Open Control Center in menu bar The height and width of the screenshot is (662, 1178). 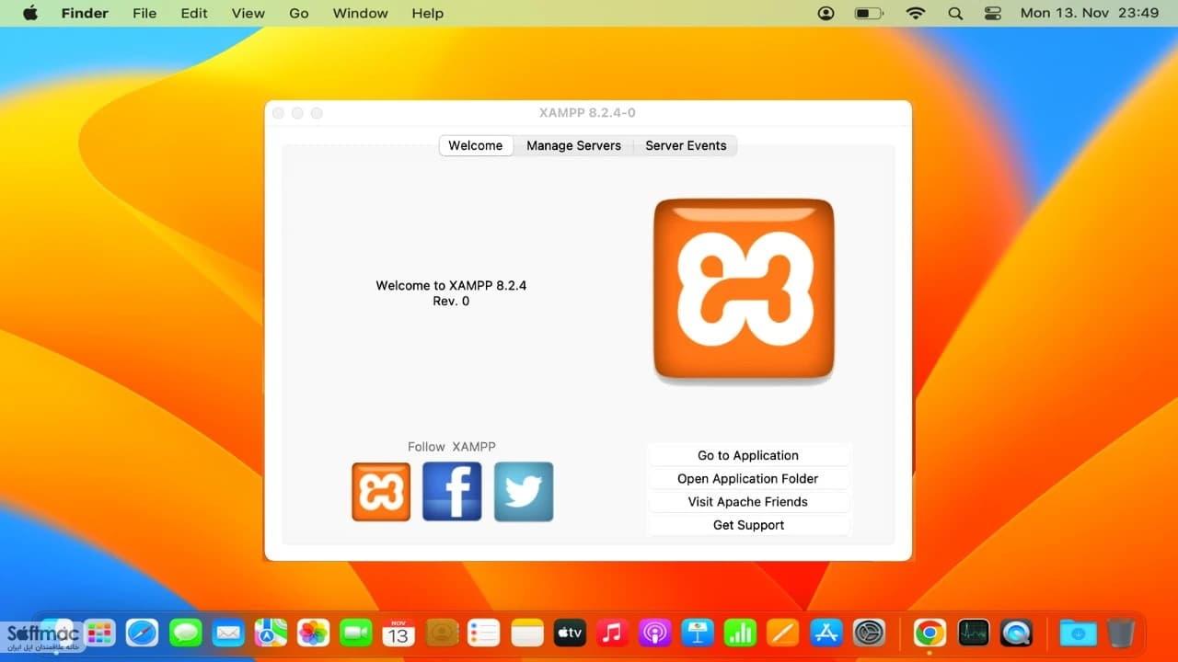(992, 13)
